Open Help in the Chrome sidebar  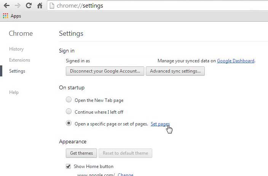[14, 92]
